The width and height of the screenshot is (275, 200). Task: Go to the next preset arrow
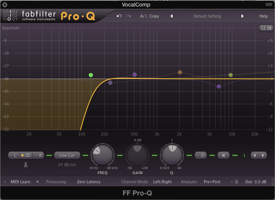point(242,16)
